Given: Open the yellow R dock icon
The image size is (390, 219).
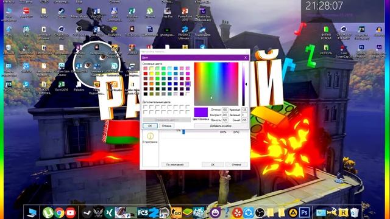Looking at the screenshot, I should (343, 213).
